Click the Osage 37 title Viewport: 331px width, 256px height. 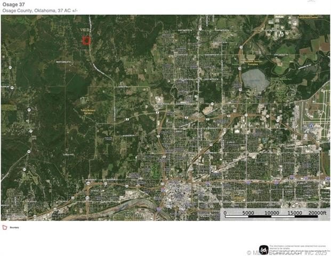pos(14,4)
